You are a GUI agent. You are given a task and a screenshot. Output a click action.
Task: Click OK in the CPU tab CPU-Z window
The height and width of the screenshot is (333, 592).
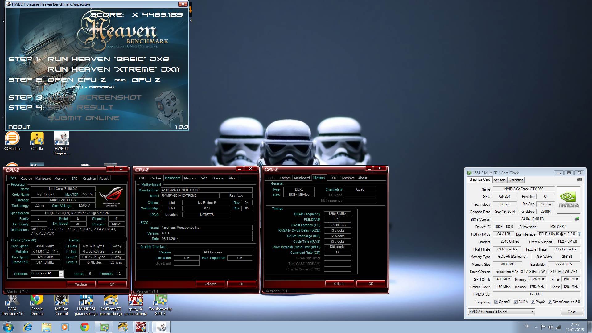(x=112, y=284)
